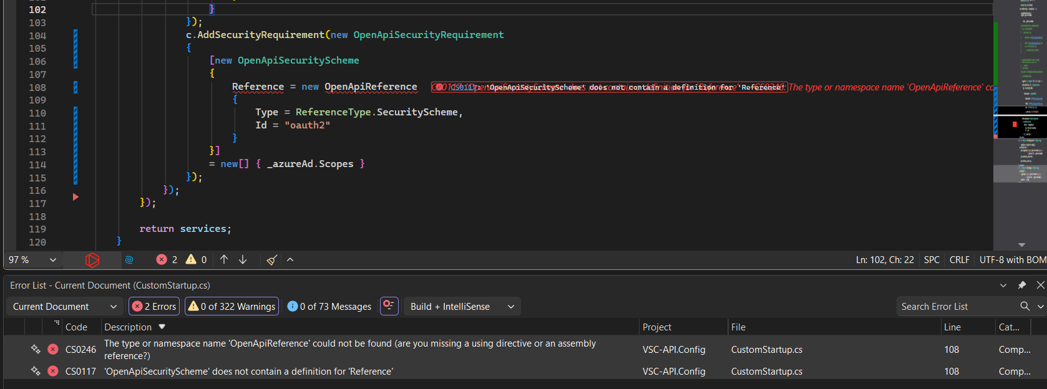Click the CS0117 error code link
The image size is (1047, 389).
point(80,372)
